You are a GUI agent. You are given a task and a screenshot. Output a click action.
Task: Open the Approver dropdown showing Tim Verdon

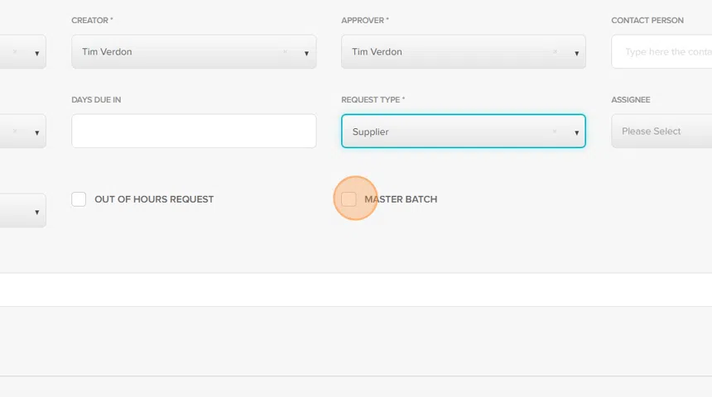pyautogui.click(x=452, y=52)
